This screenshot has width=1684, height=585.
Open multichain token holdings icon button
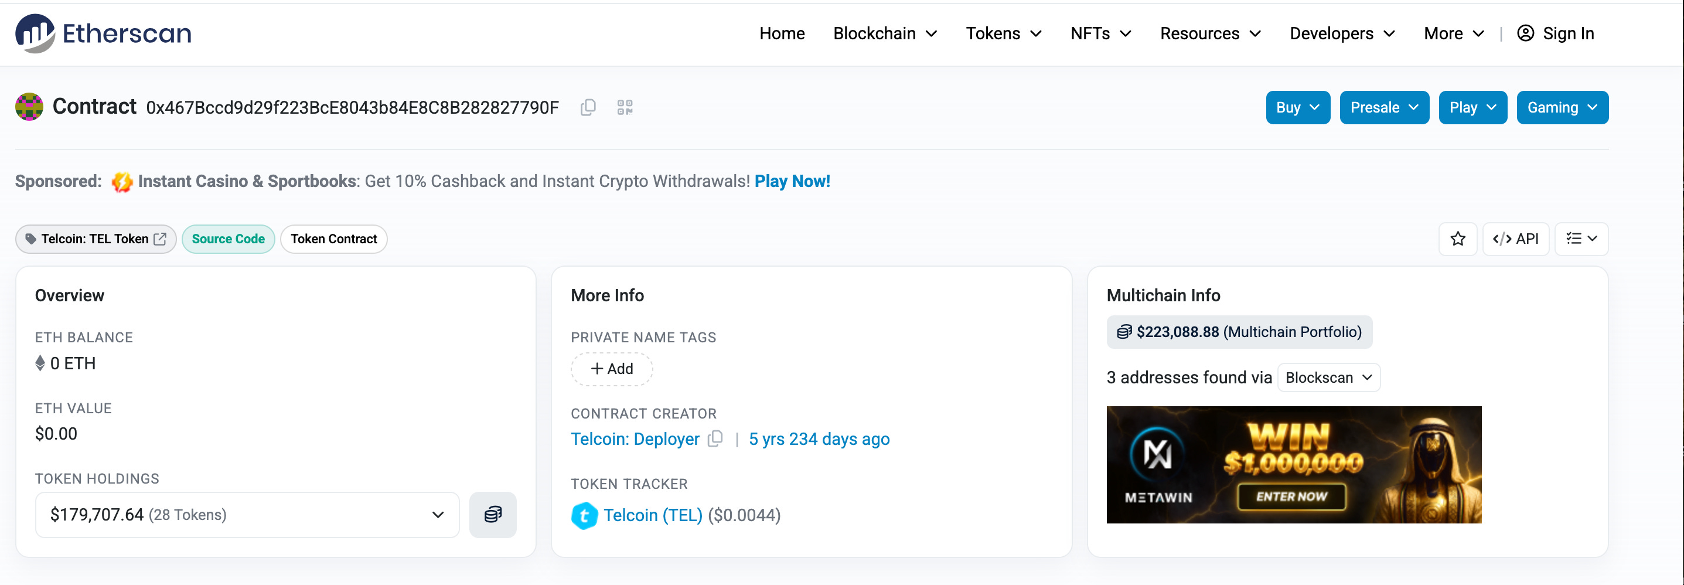(493, 515)
